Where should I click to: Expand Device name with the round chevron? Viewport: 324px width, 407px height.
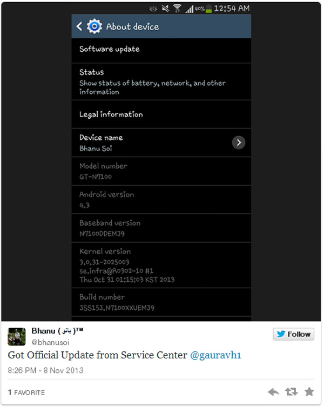coord(238,143)
